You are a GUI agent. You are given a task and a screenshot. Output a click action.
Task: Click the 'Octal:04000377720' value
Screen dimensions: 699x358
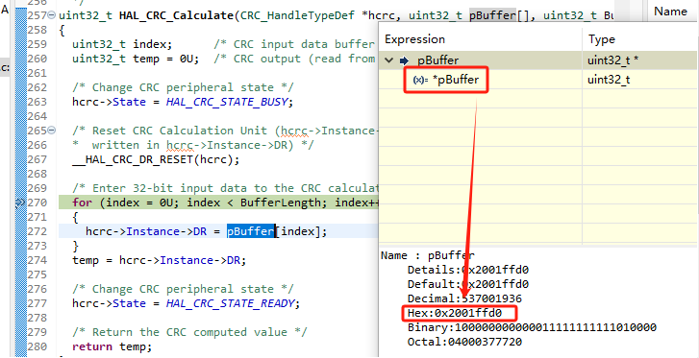[464, 342]
